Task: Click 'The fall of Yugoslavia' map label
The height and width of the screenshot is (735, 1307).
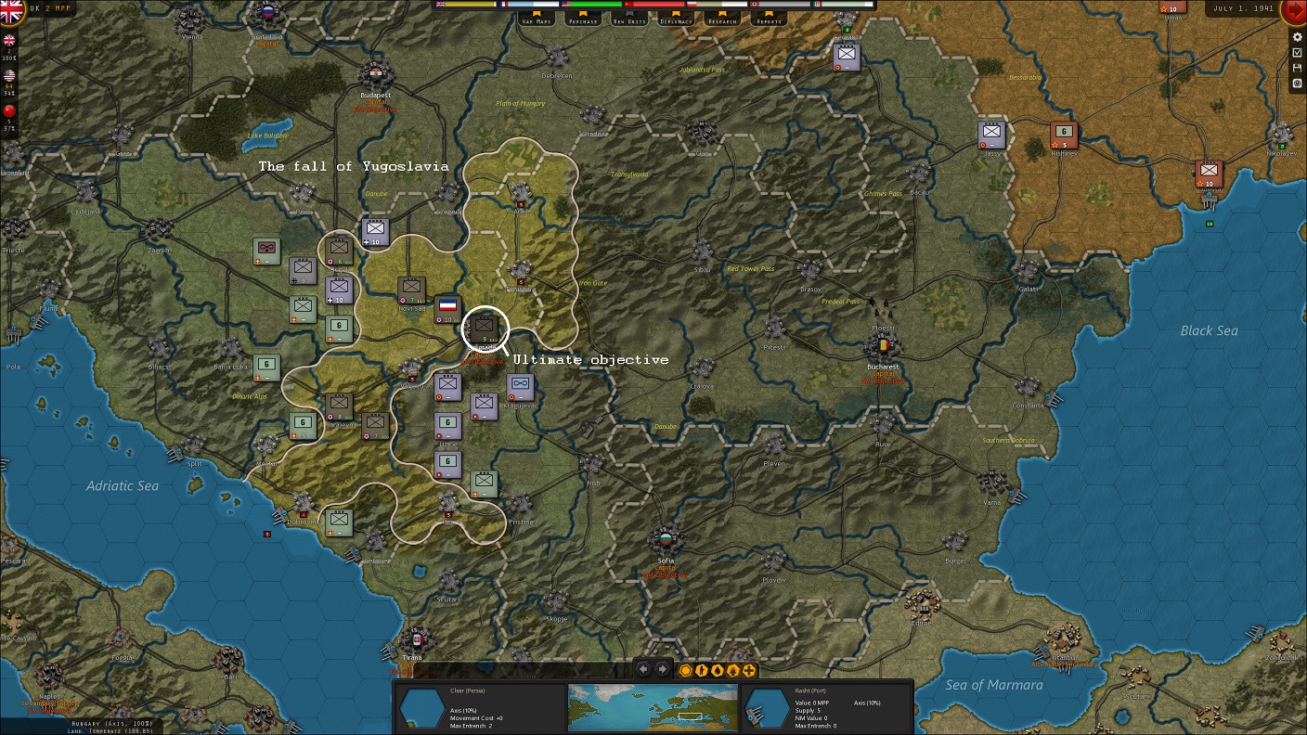Action: [x=353, y=167]
